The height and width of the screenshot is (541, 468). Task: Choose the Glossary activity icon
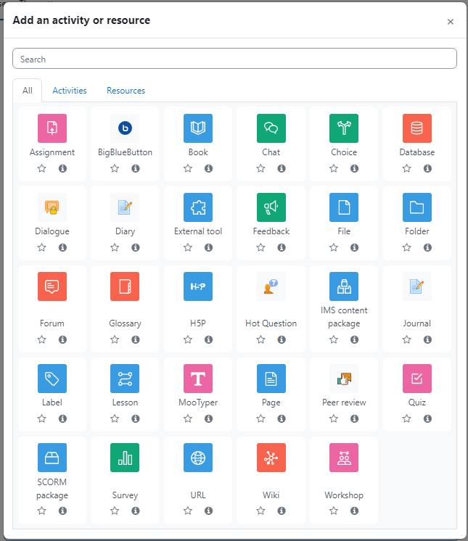125,286
